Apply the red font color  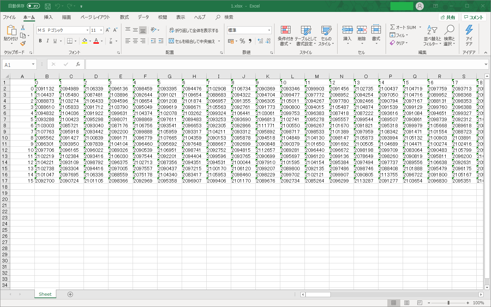[96, 41]
